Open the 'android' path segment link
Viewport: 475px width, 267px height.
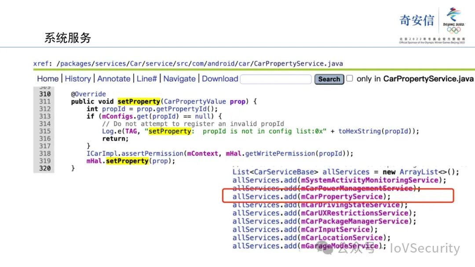click(x=221, y=64)
